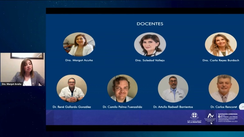Click the Dra. Margot Acuña webcam name tag
The image size is (244, 137).
pos(12,84)
